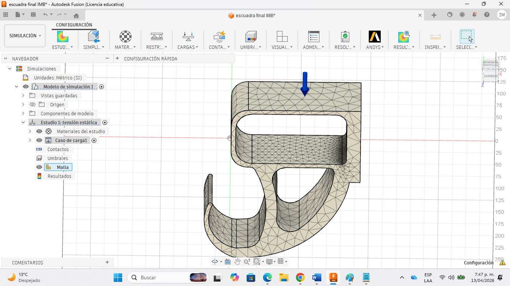The image size is (510, 286).
Task: Open the Contactos tool icon
Action: 219,37
